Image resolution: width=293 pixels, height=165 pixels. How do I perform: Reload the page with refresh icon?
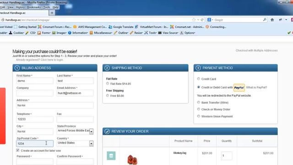point(202,20)
